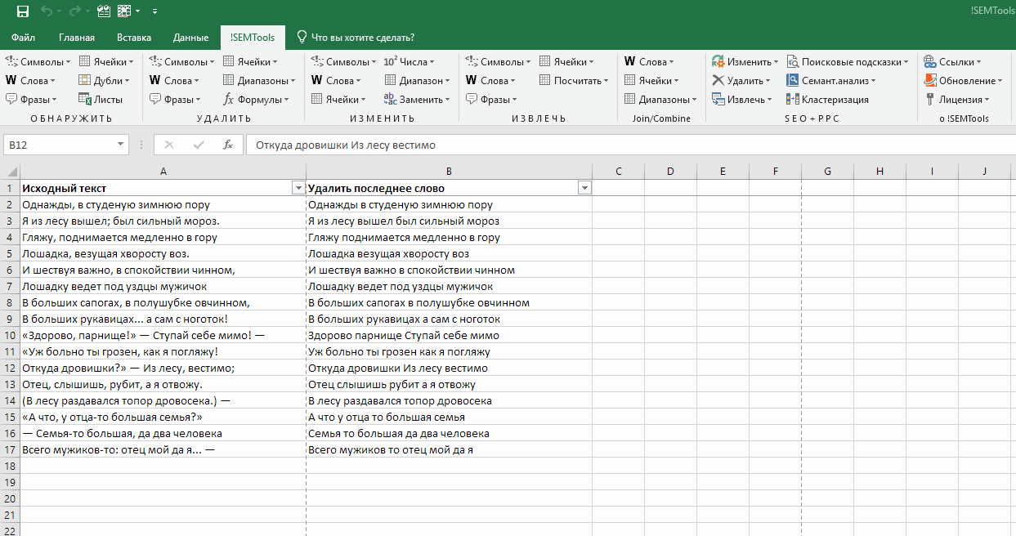Select column C header

pyautogui.click(x=619, y=172)
